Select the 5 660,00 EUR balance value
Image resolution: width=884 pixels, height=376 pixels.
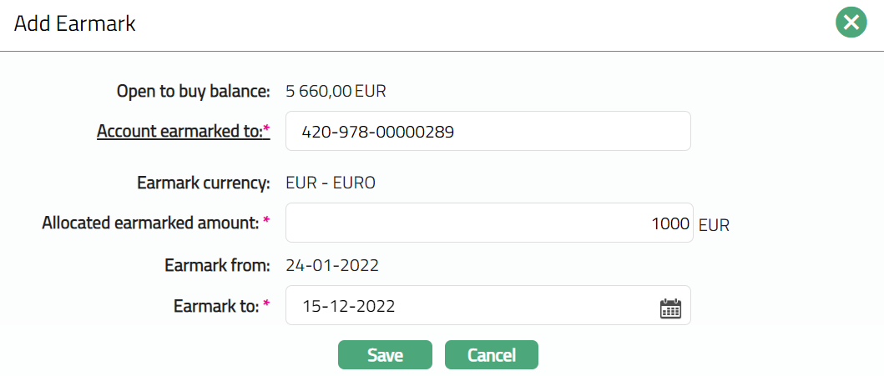[x=336, y=91]
